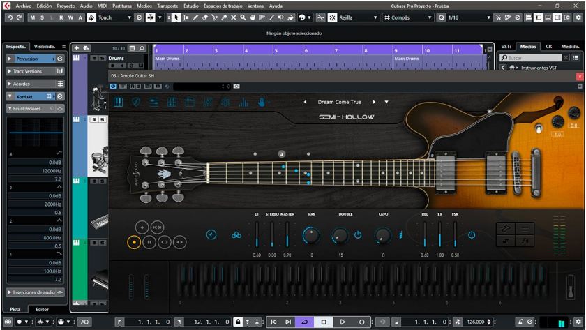Select the Mute X tool
This screenshot has width=586, height=330.
[234, 17]
